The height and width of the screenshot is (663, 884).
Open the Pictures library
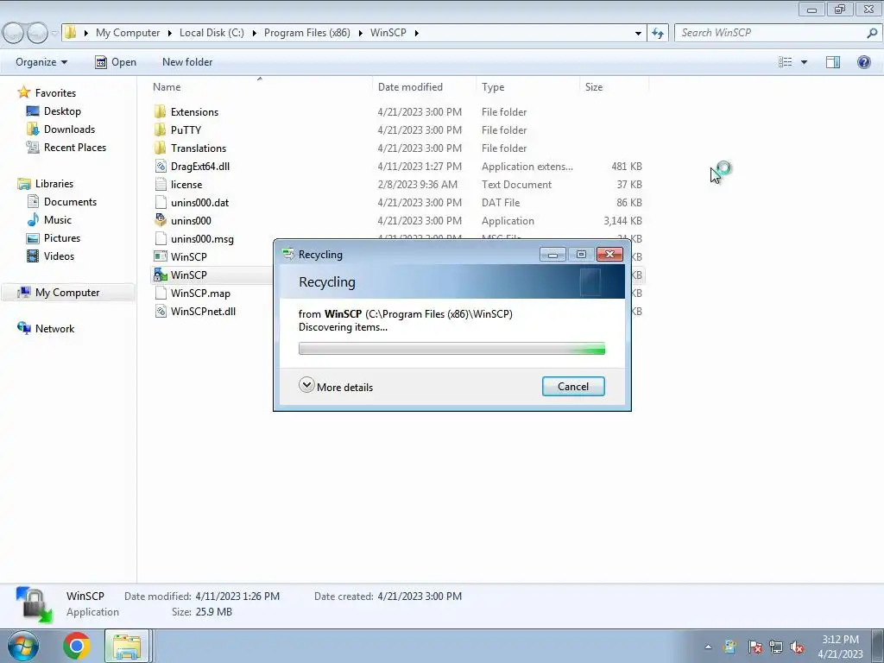click(x=62, y=238)
